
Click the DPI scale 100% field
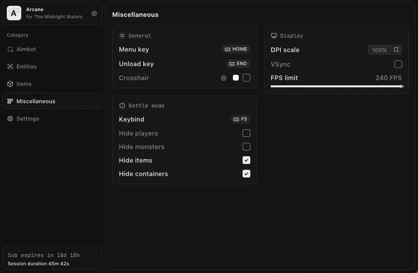point(380,50)
